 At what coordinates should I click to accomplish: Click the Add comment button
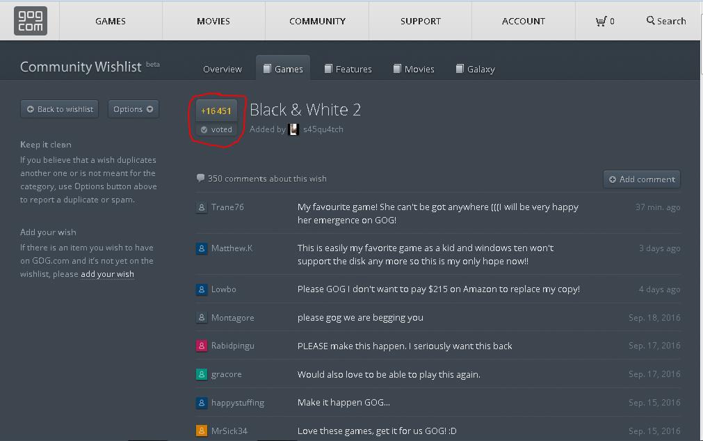(642, 179)
